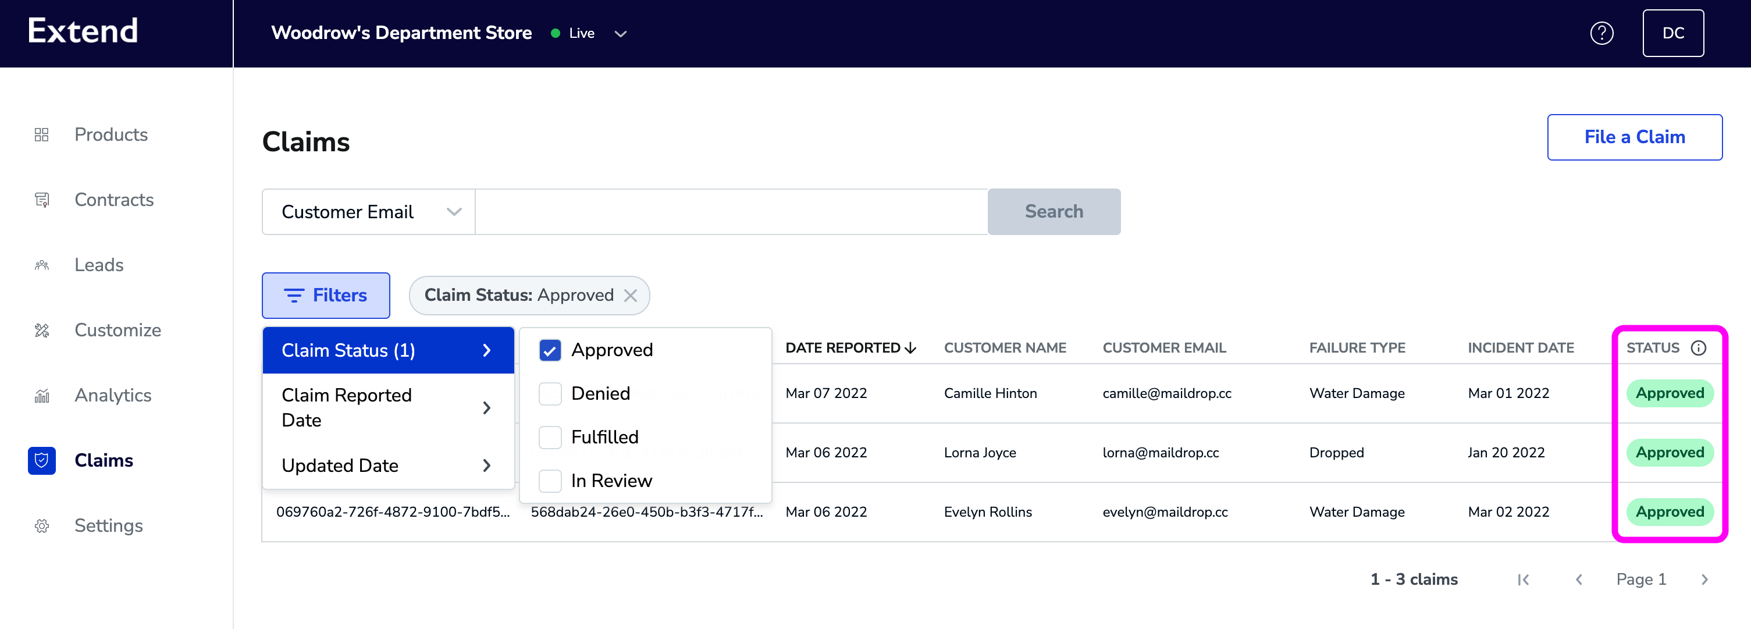Click email evelyn@maildrop.cc
The height and width of the screenshot is (629, 1751).
tap(1165, 512)
